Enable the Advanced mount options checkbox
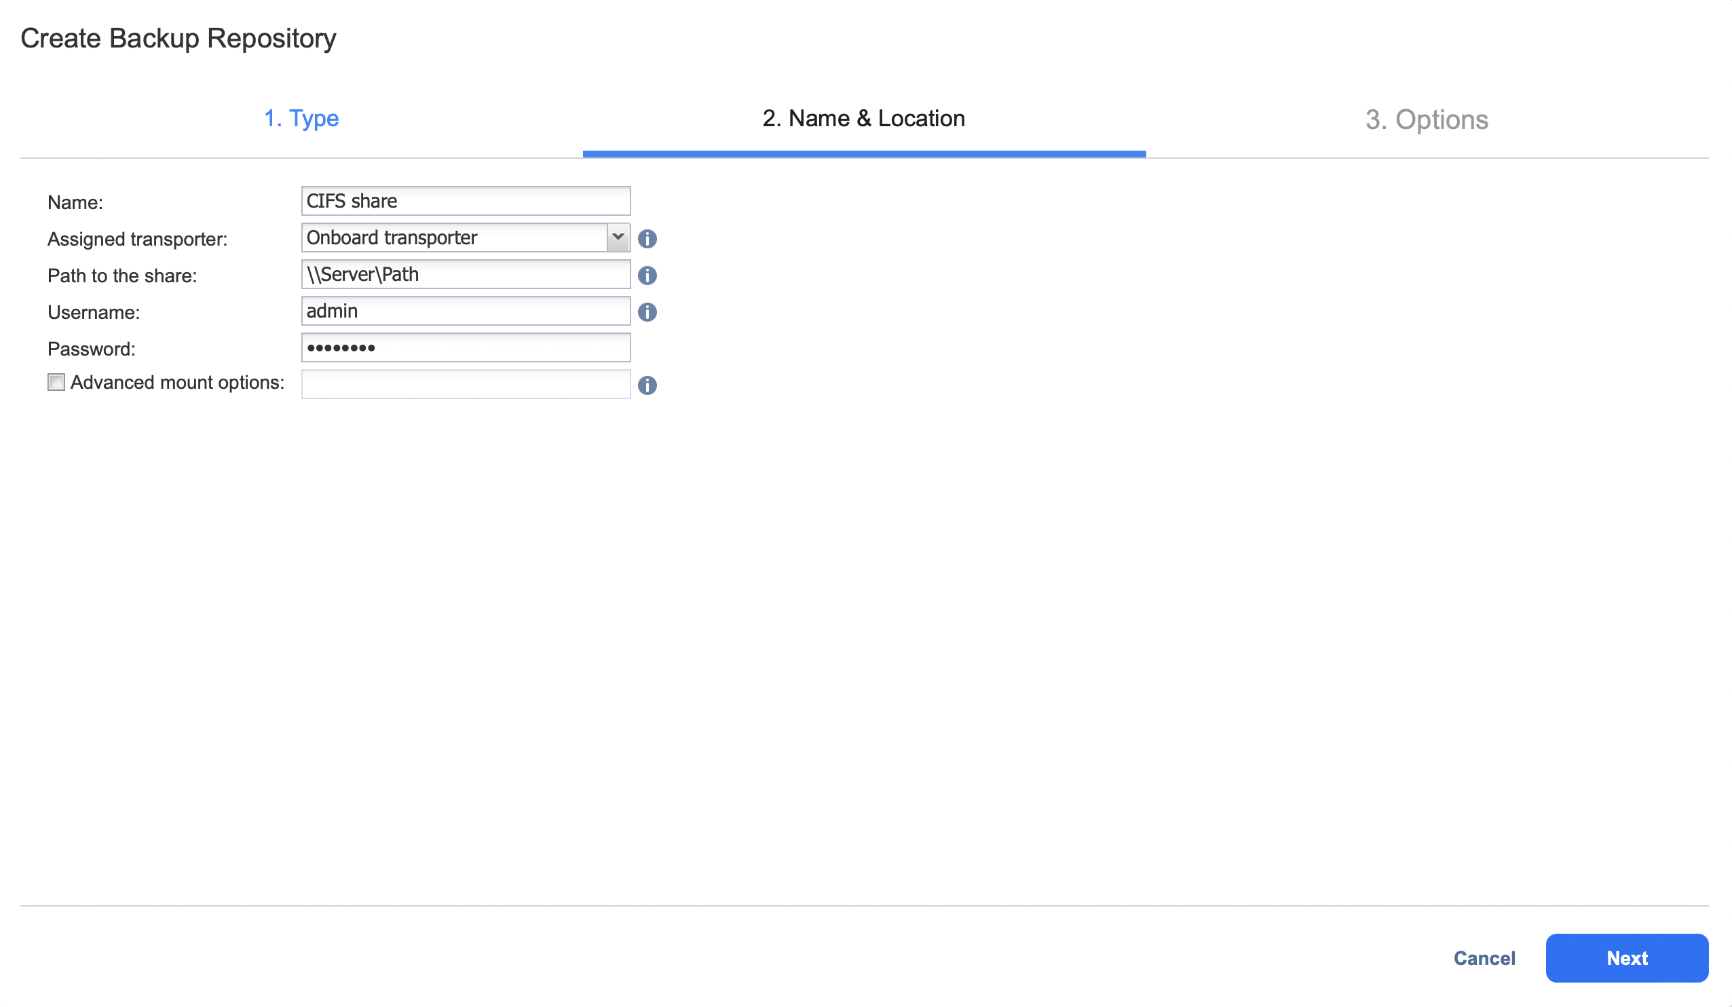This screenshot has height=1007, width=1732. click(x=56, y=382)
